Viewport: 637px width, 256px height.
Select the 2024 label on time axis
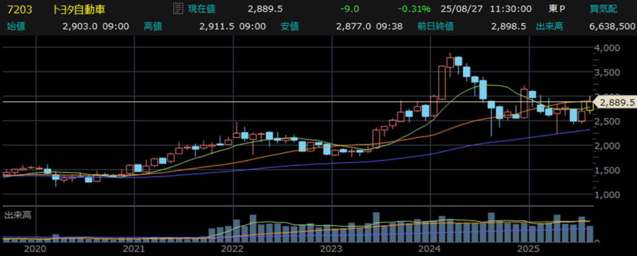tap(429, 249)
